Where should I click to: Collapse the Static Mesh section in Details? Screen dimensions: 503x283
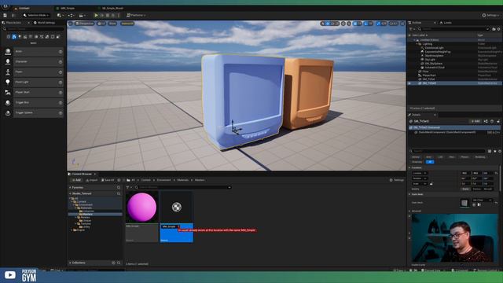[x=409, y=194]
